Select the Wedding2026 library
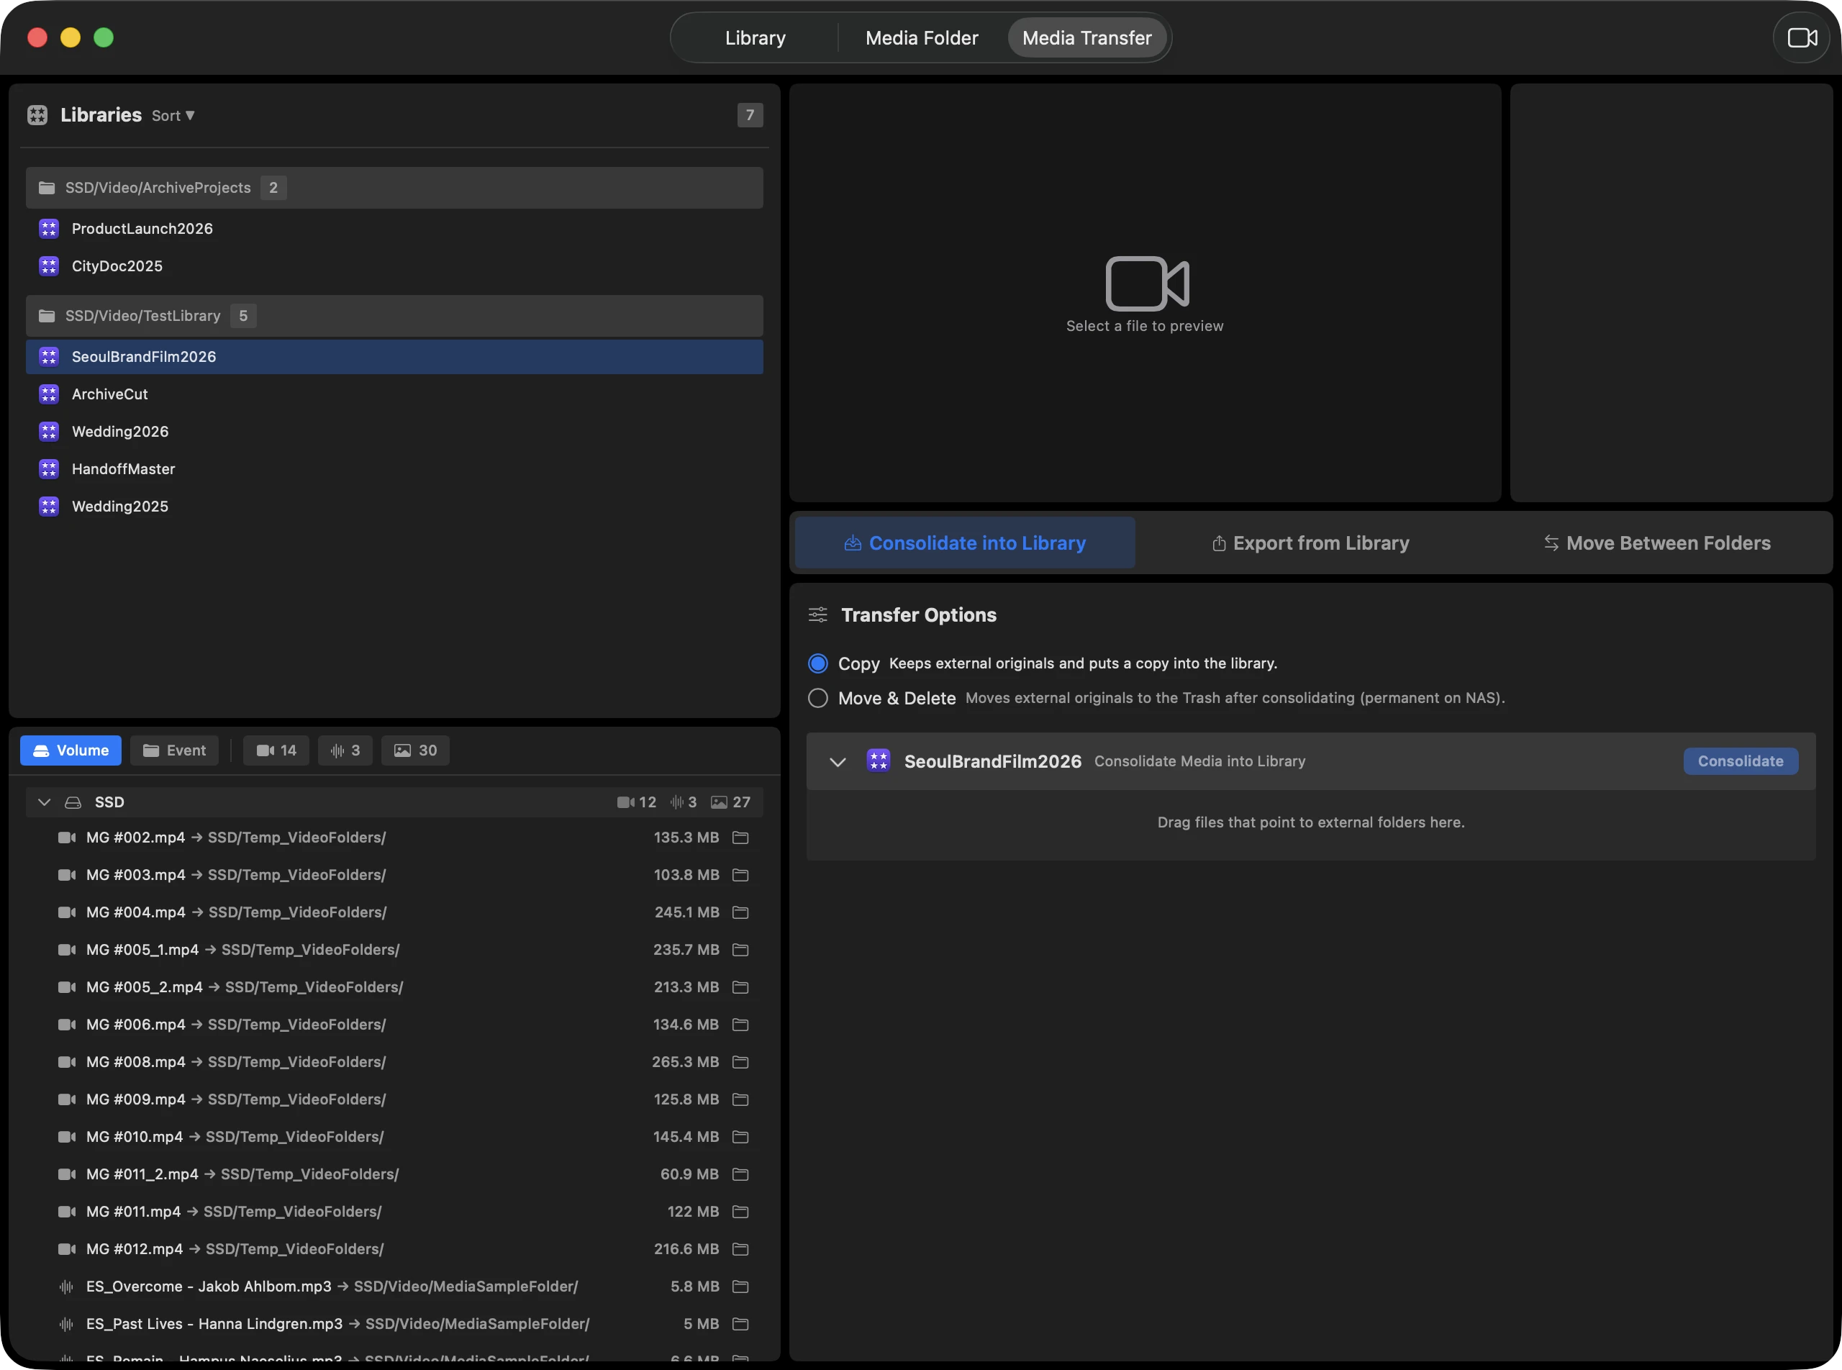Viewport: 1842px width, 1370px height. [394, 432]
